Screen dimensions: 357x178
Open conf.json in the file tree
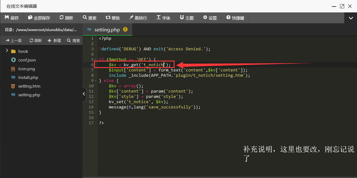click(27, 60)
